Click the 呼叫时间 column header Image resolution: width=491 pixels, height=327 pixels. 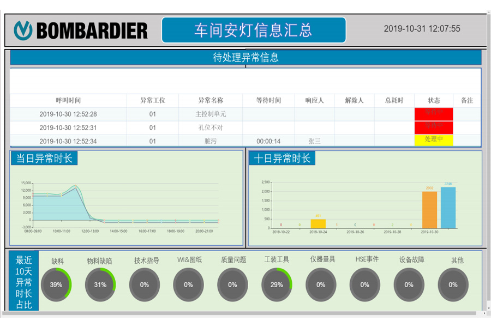(68, 100)
